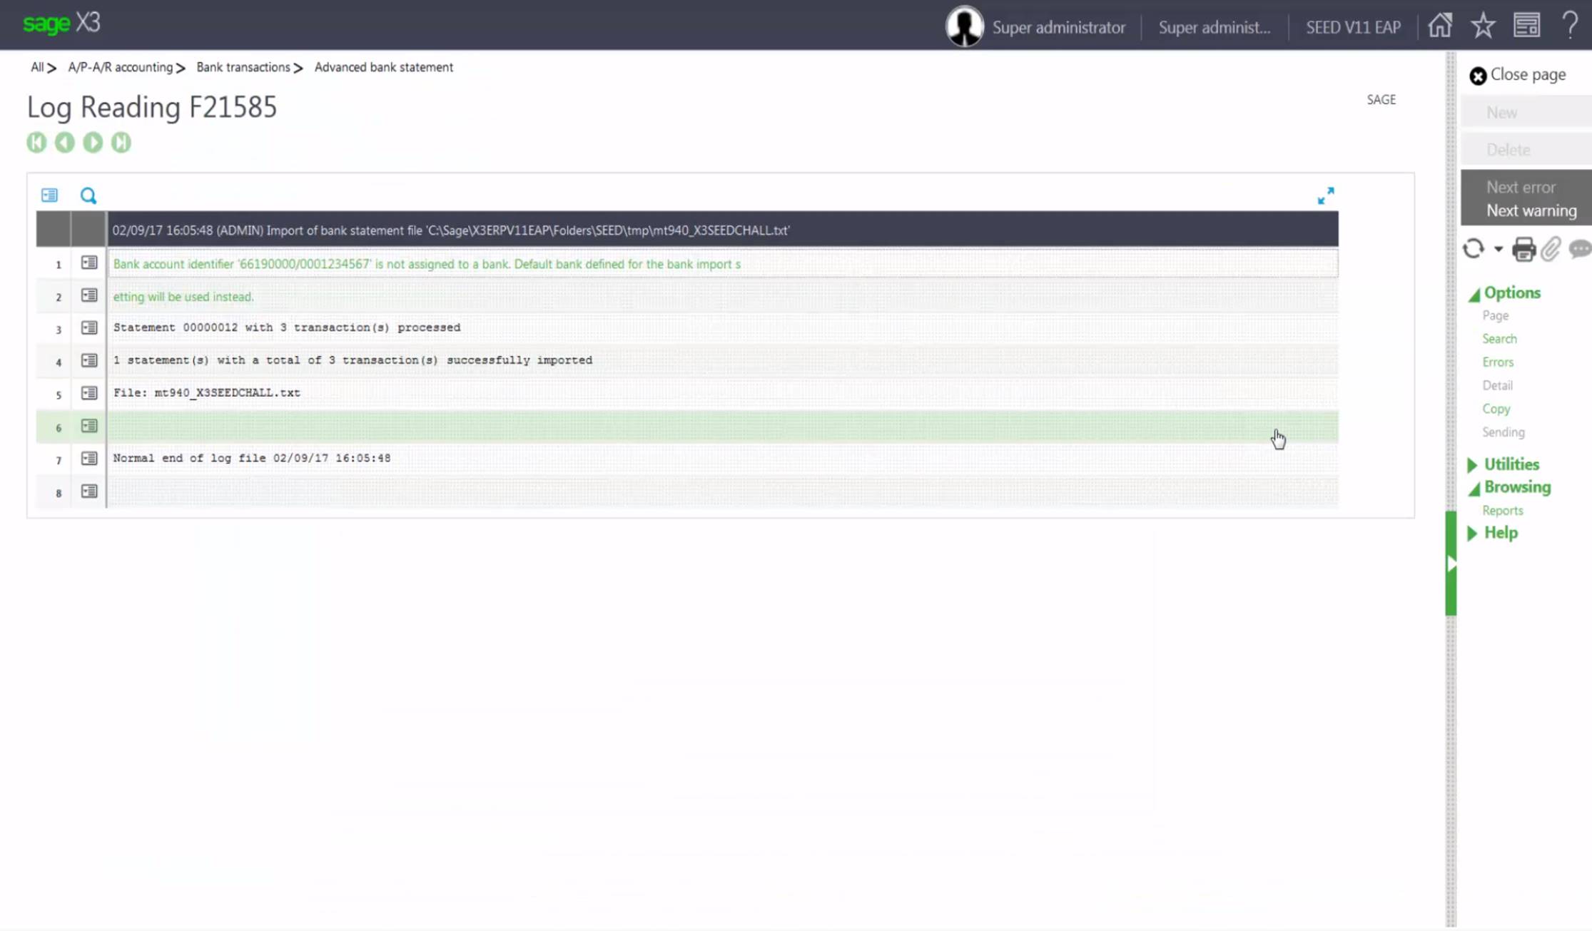Collapse the Options section

point(1475,292)
